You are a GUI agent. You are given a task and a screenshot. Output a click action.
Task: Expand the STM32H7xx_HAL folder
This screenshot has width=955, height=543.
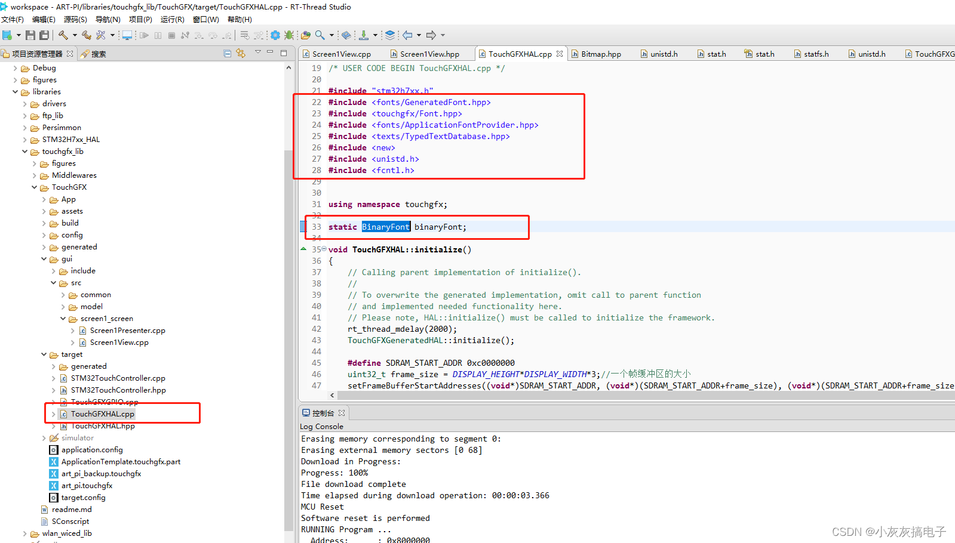point(25,140)
